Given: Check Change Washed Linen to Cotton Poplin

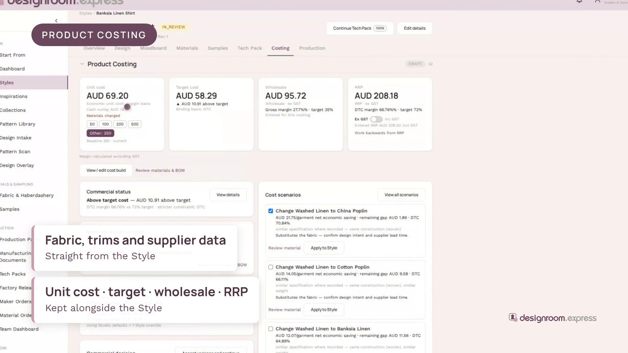Looking at the screenshot, I should tap(270, 267).
